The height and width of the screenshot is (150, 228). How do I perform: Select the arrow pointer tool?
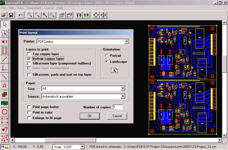(x=4, y=24)
